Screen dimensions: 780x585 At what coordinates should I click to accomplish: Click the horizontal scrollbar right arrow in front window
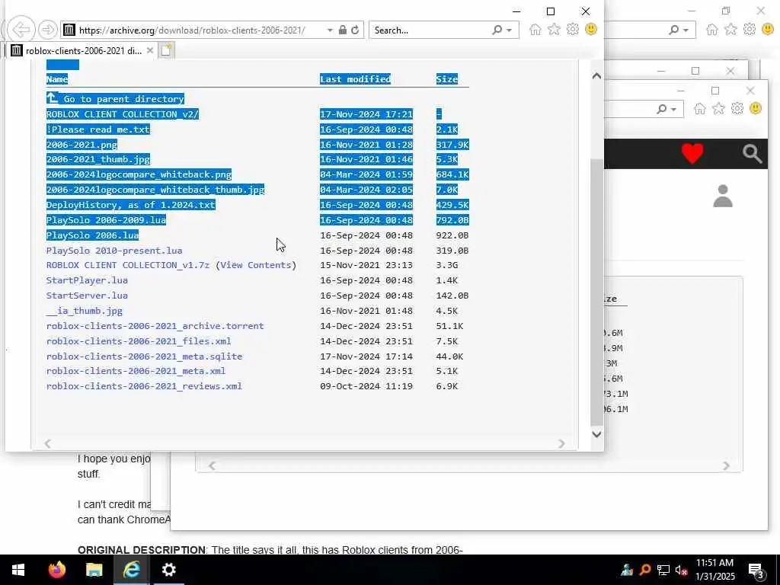[561, 443]
